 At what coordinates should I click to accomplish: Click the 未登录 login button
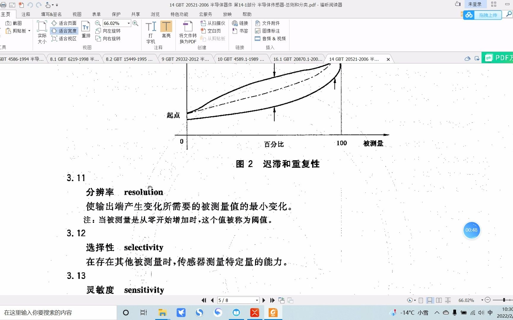click(475, 4)
